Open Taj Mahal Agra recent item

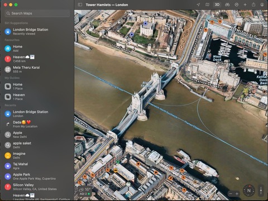click(37, 166)
